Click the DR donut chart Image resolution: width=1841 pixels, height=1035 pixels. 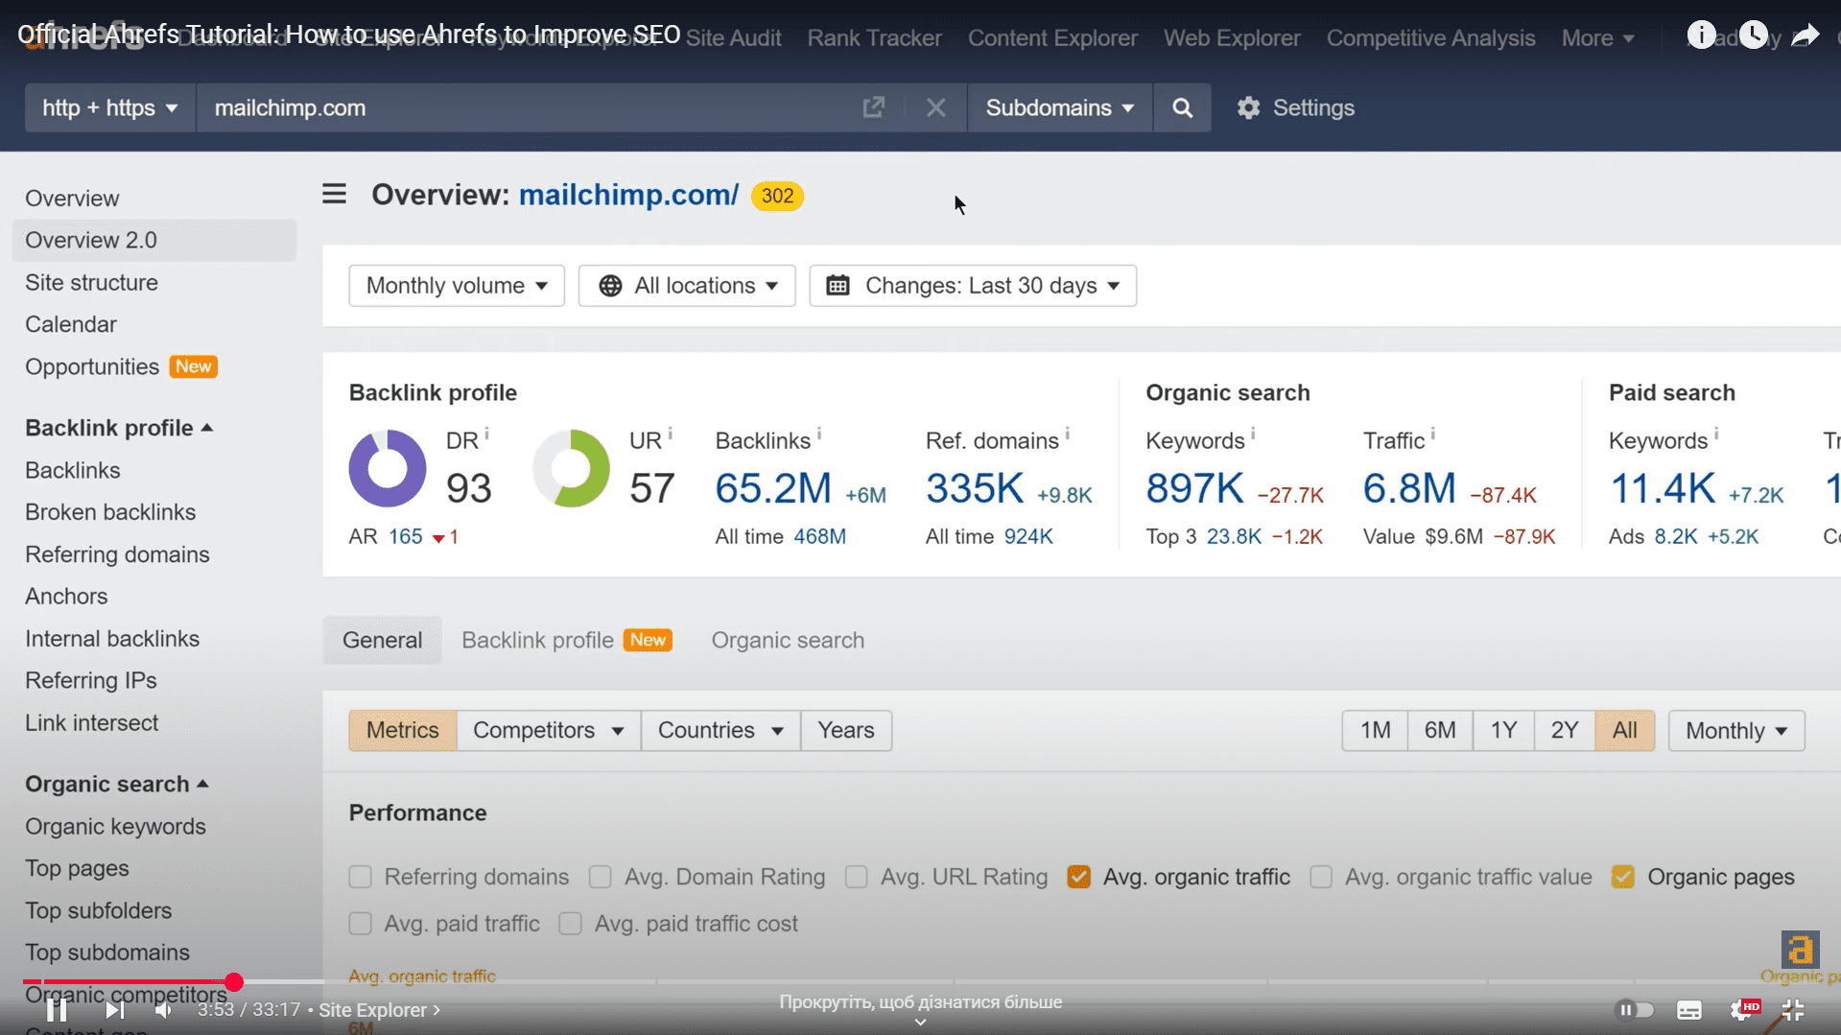coord(387,468)
